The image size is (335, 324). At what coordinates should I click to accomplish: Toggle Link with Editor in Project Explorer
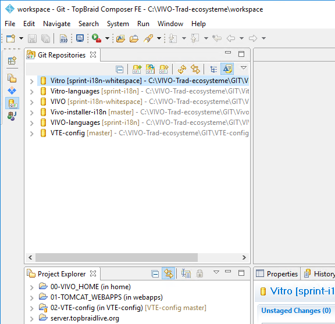click(168, 273)
